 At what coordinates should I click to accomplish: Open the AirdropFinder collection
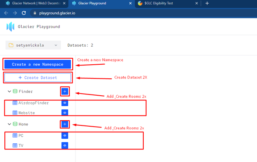[33, 103]
